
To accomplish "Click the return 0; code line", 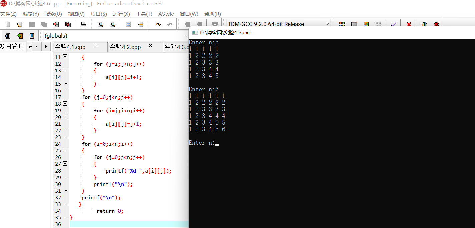I will point(110,211).
